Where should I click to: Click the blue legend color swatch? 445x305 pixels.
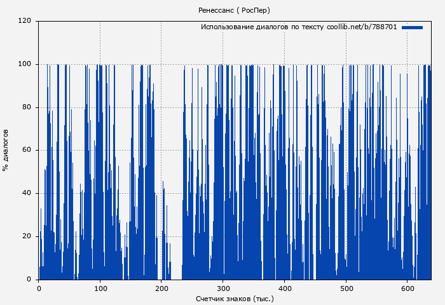coord(412,27)
